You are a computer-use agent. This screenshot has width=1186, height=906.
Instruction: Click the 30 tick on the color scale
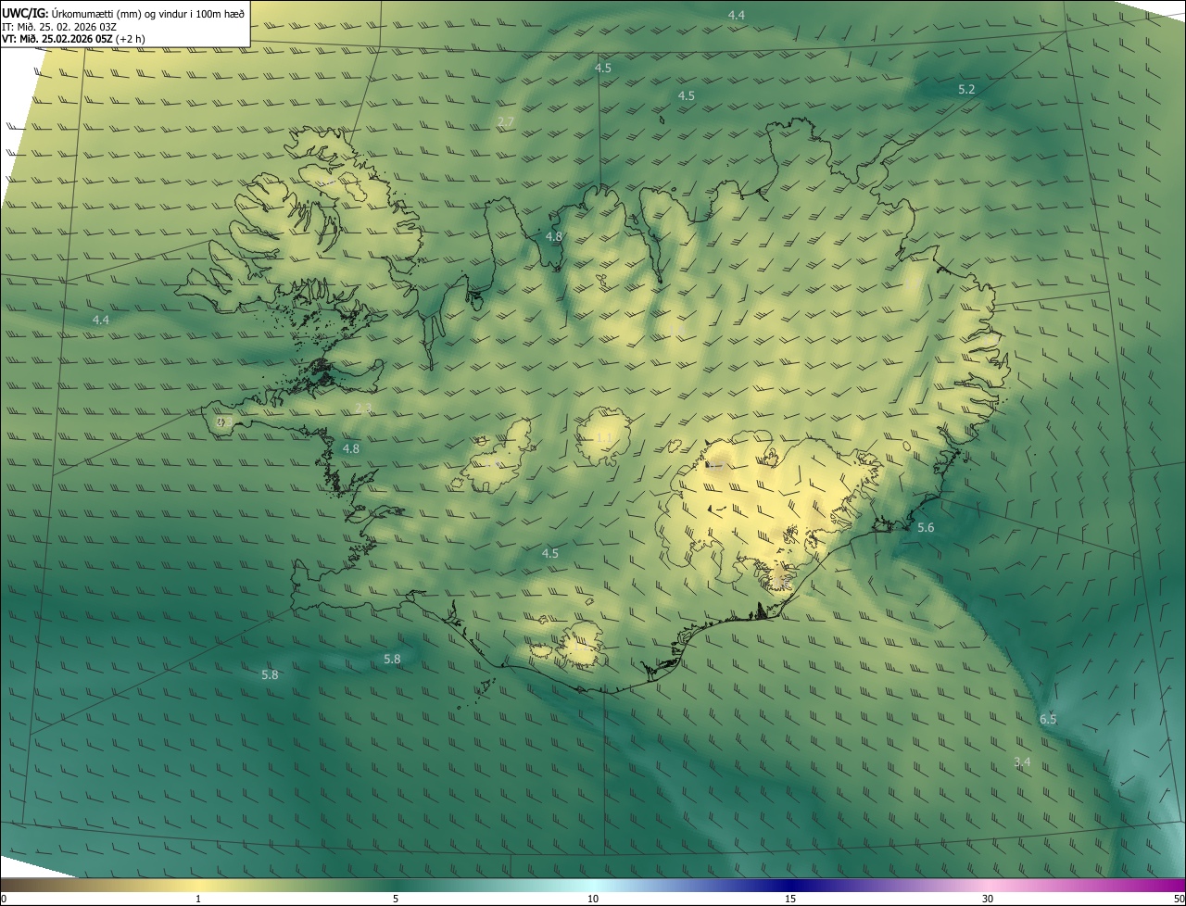[988, 899]
